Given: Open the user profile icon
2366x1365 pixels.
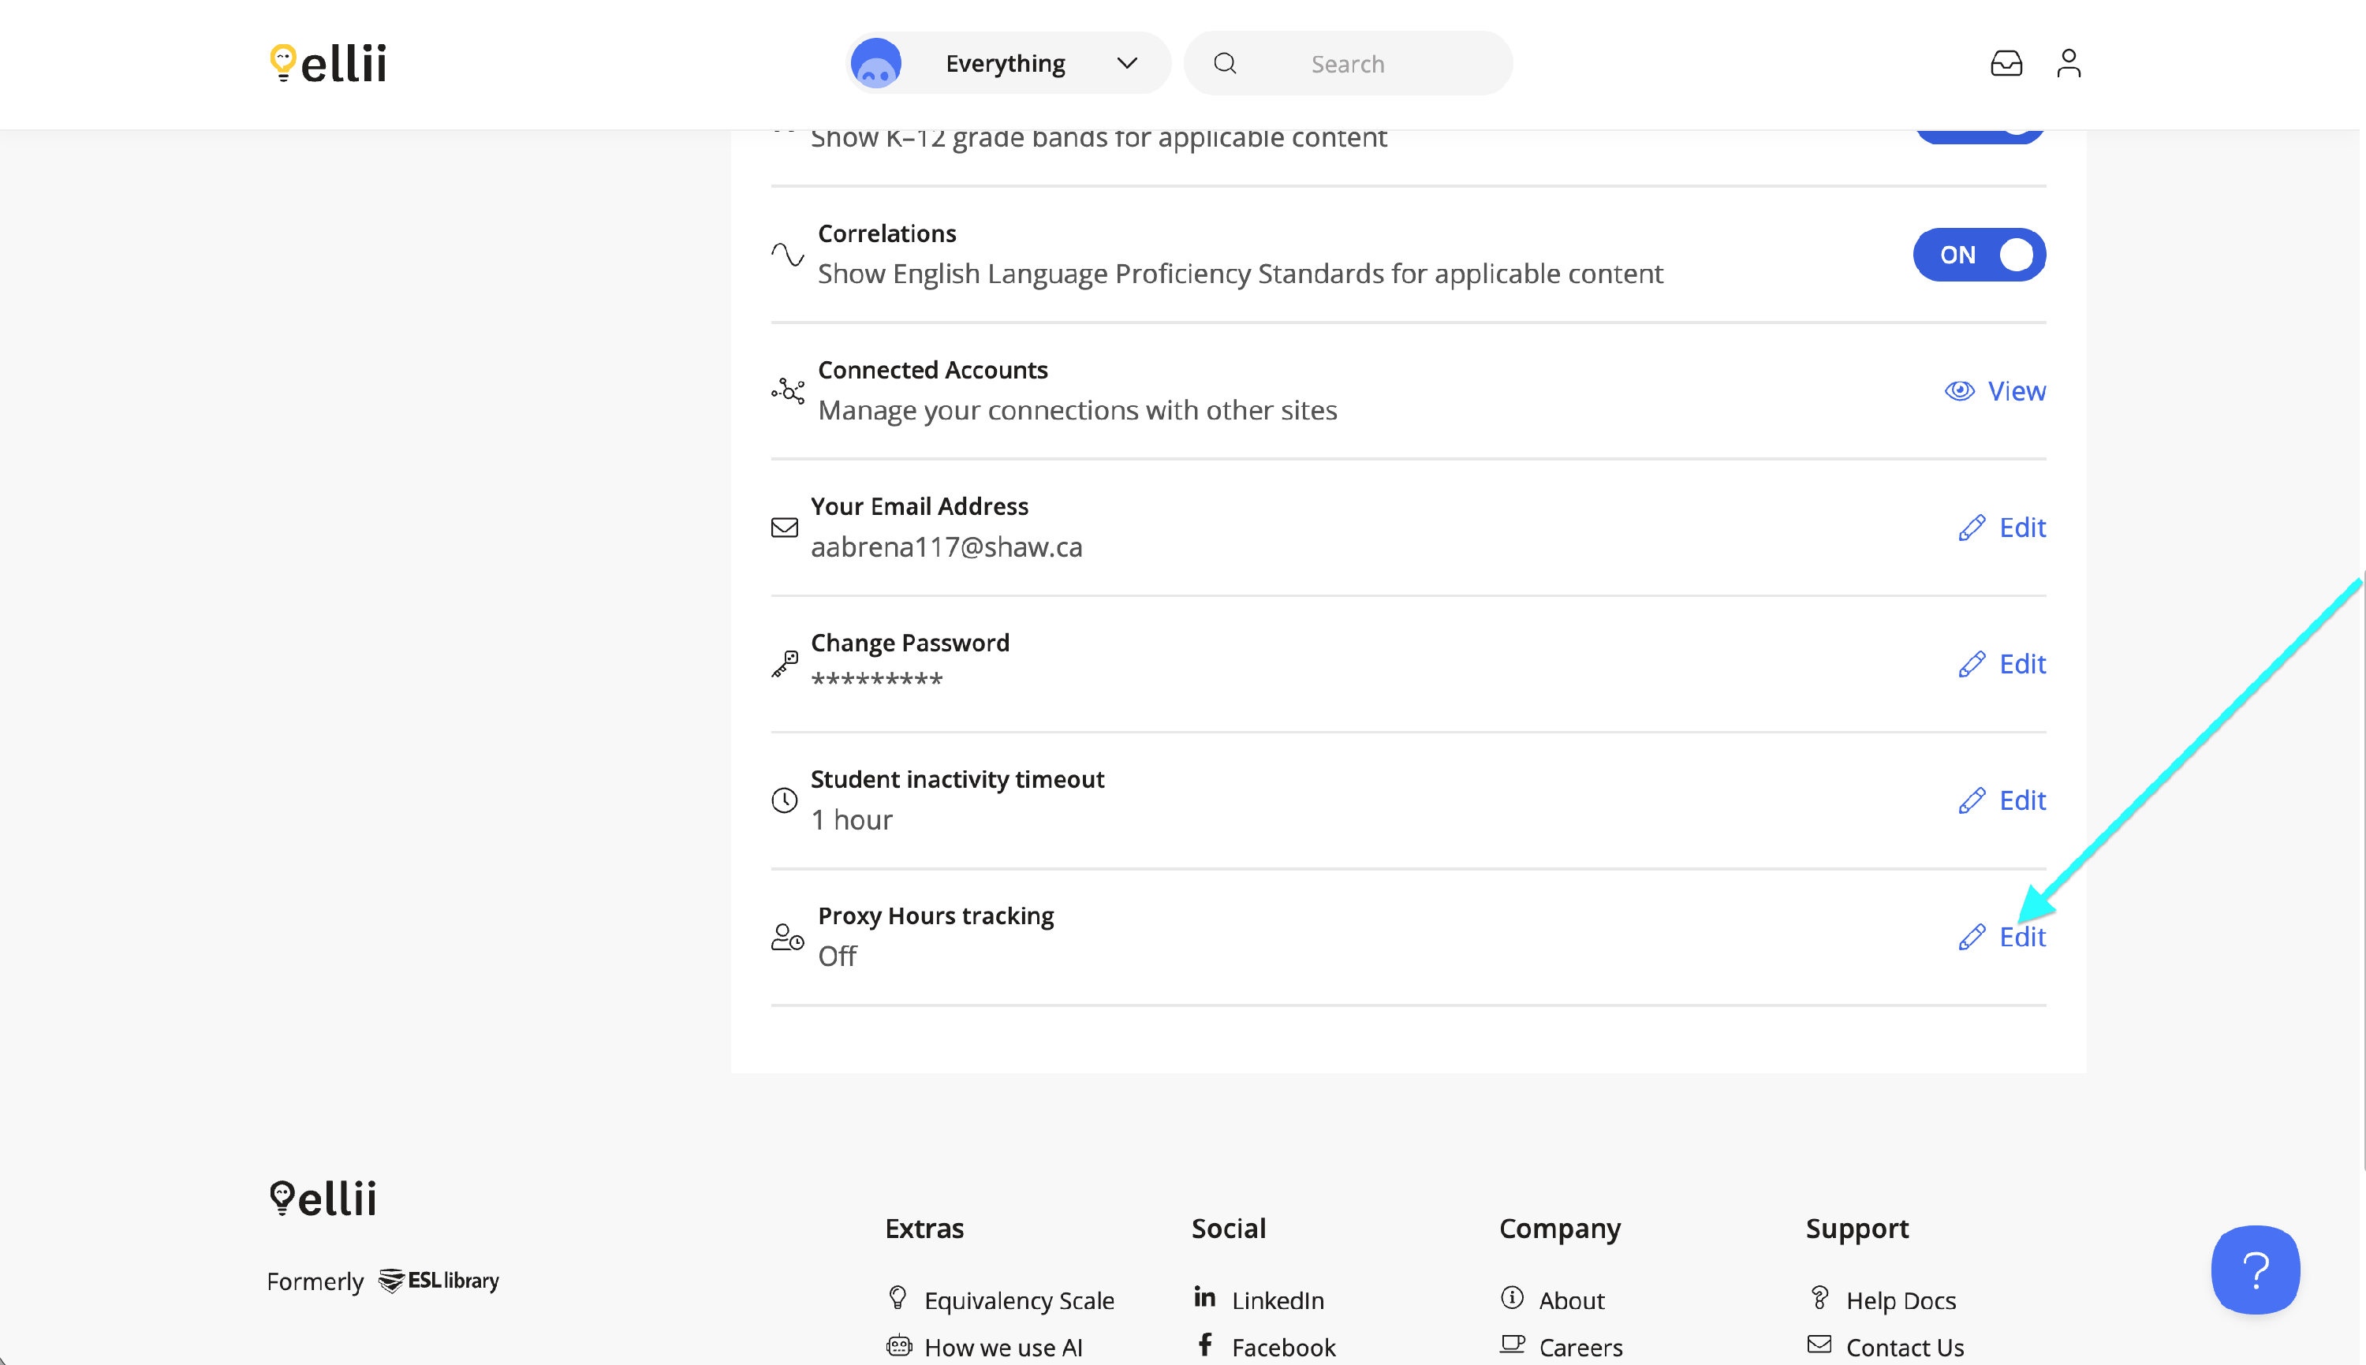Looking at the screenshot, I should (2068, 64).
